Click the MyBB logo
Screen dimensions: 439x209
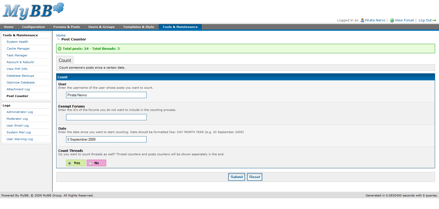[x=33, y=11]
